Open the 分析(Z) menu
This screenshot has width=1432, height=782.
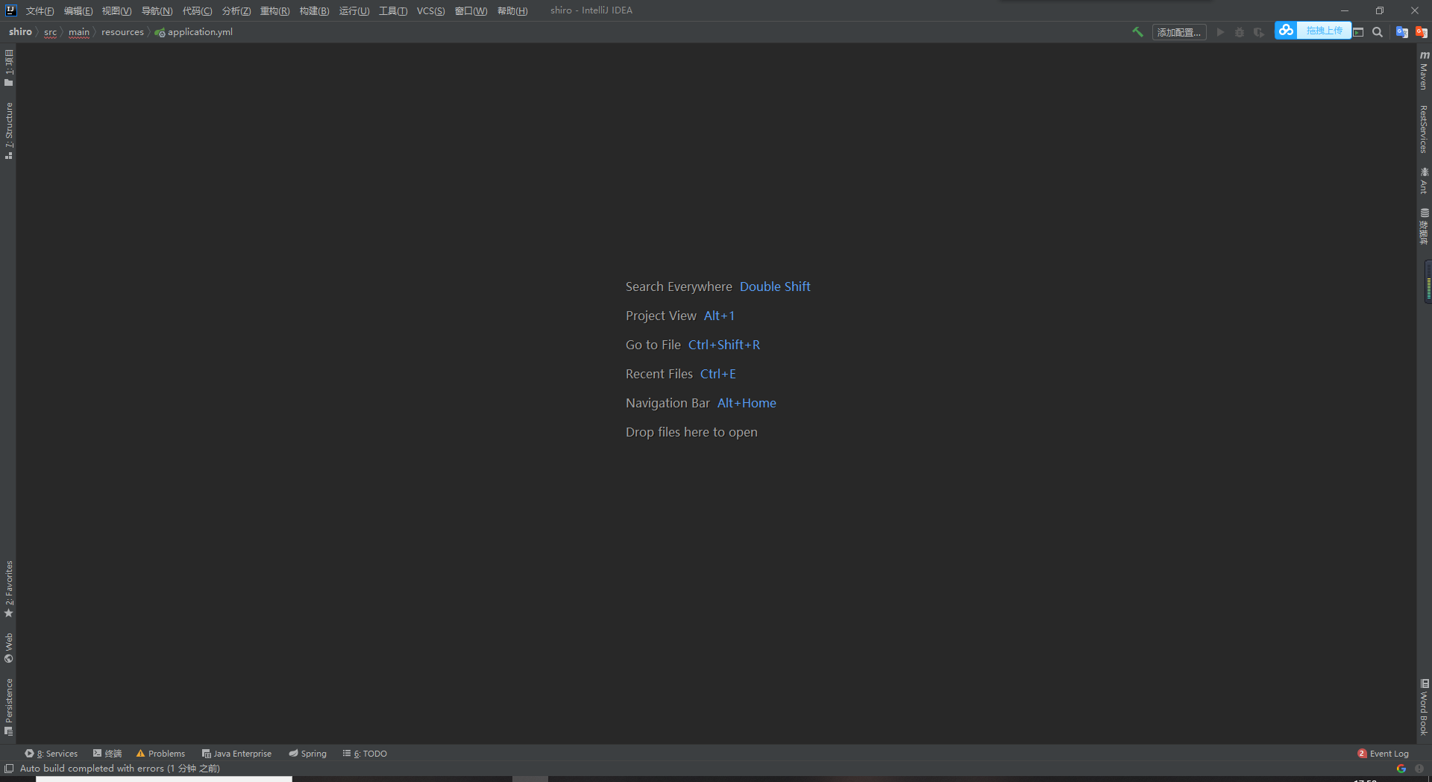click(236, 10)
